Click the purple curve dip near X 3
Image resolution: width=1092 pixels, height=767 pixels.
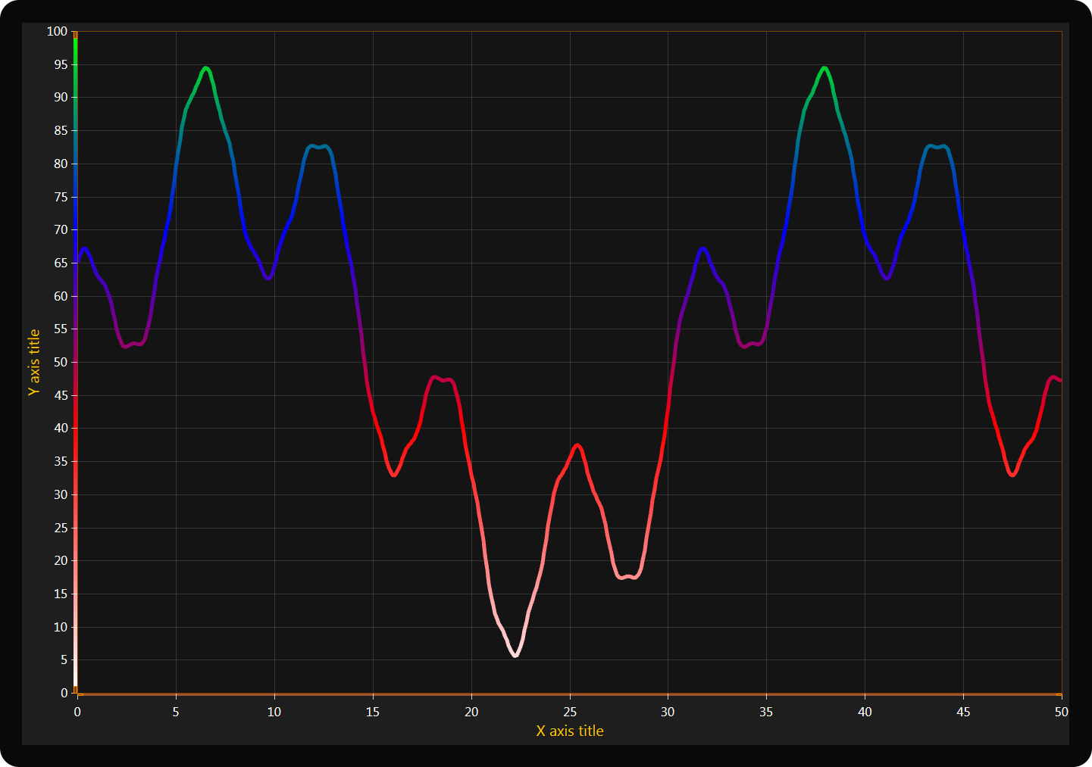click(x=126, y=346)
